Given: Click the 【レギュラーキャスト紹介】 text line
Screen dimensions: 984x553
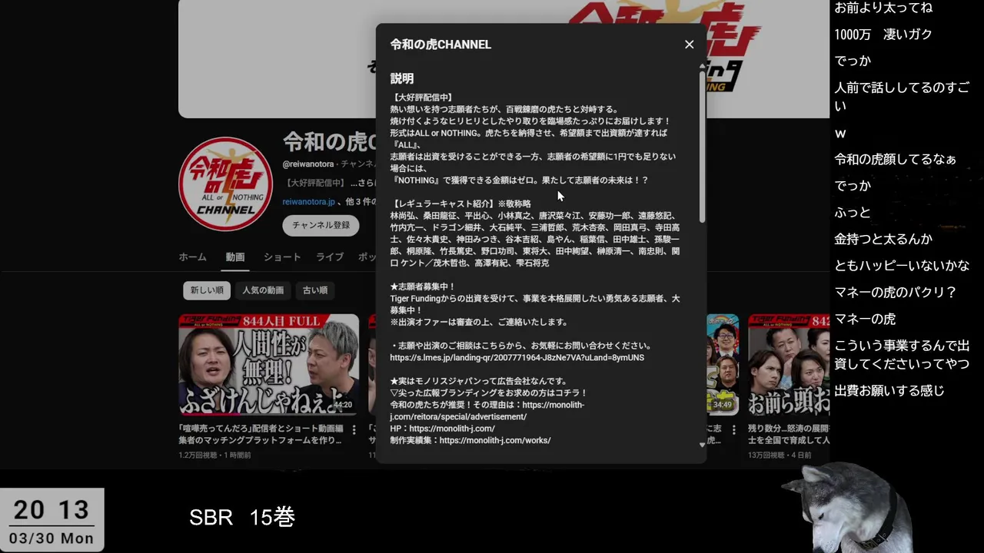Looking at the screenshot, I should point(460,204).
